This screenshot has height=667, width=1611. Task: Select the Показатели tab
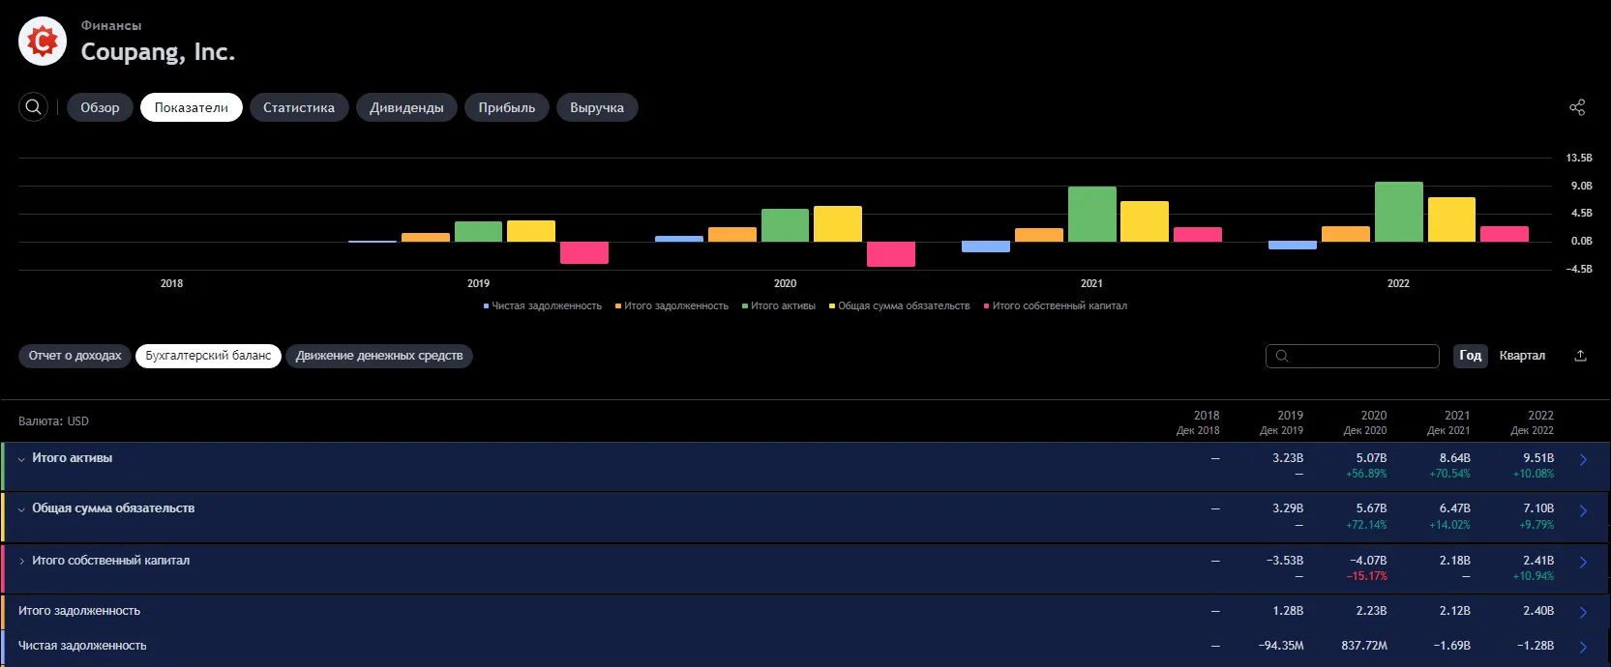(x=192, y=107)
